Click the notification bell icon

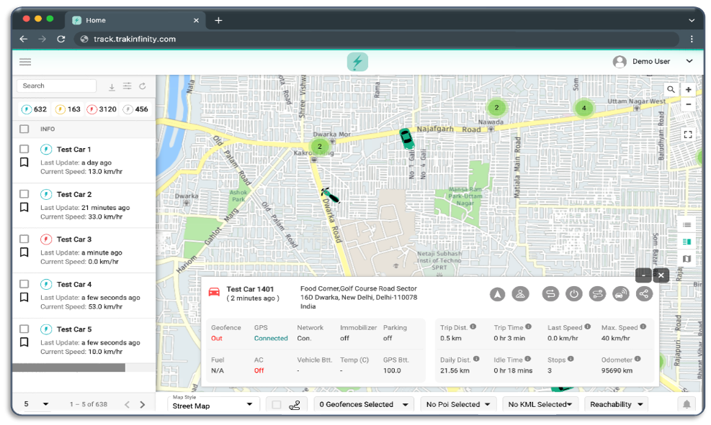click(687, 404)
